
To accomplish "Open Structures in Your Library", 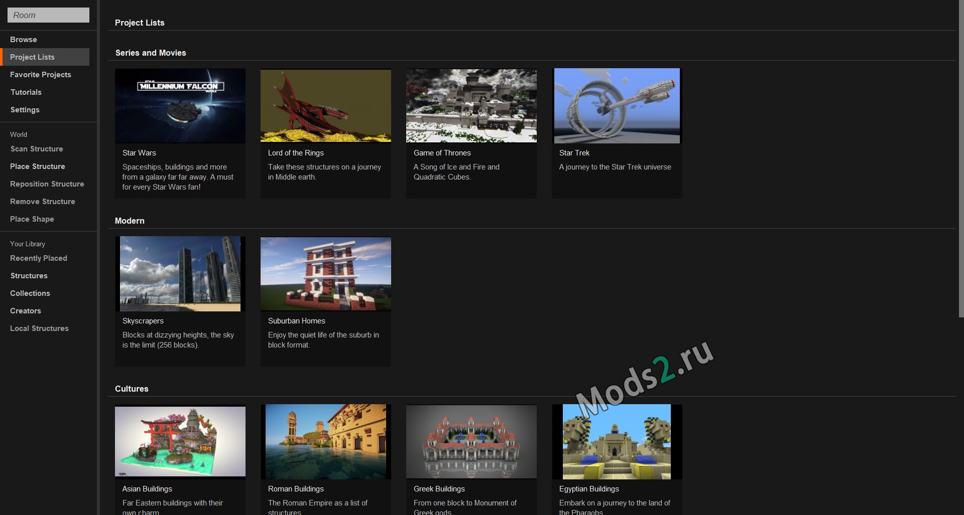I will (29, 276).
